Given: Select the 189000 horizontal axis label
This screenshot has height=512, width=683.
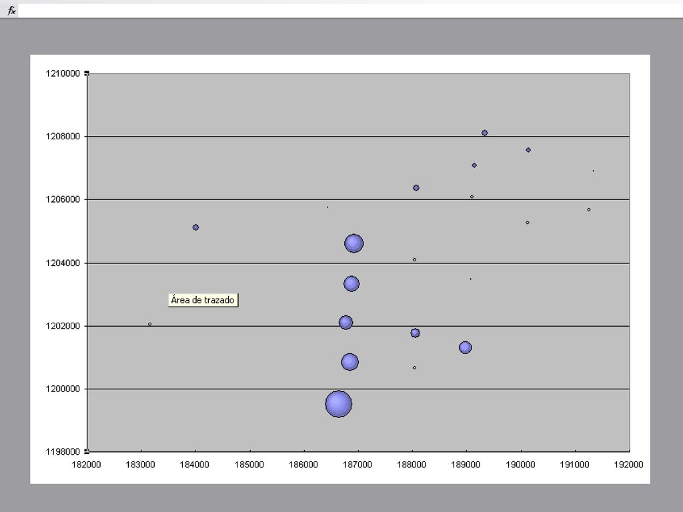Looking at the screenshot, I should [x=465, y=465].
